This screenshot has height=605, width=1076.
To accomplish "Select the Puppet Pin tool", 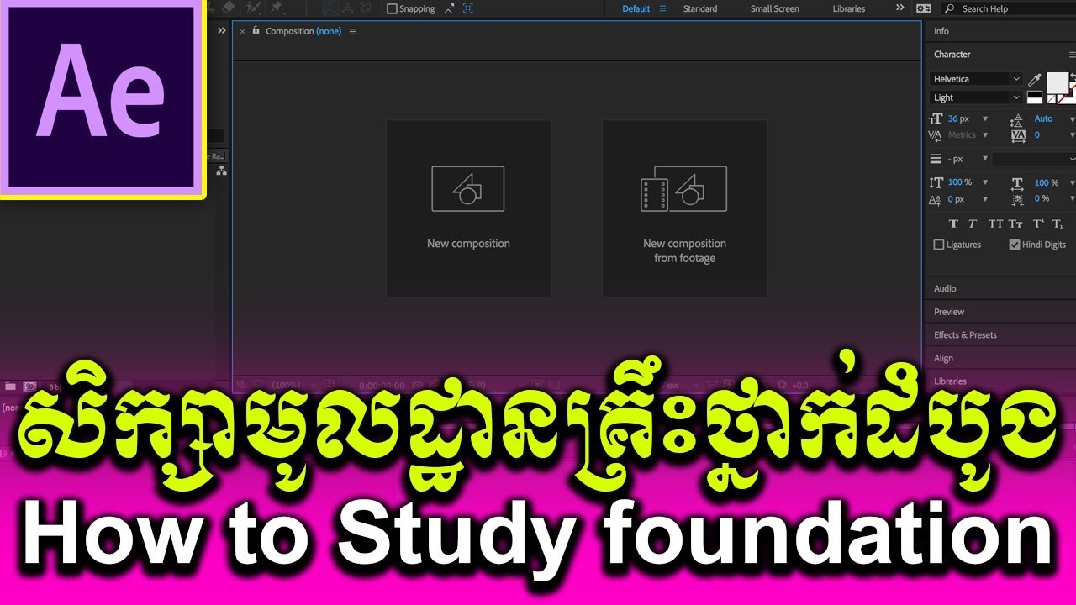I will tap(277, 8).
